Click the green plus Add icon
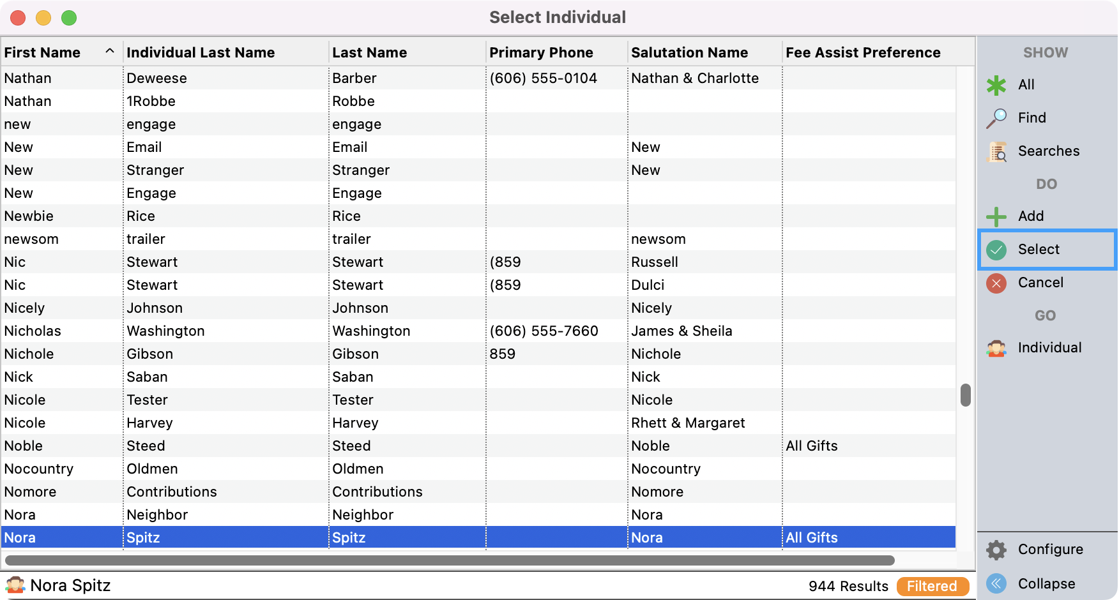The image size is (1119, 600). pyautogui.click(x=996, y=216)
